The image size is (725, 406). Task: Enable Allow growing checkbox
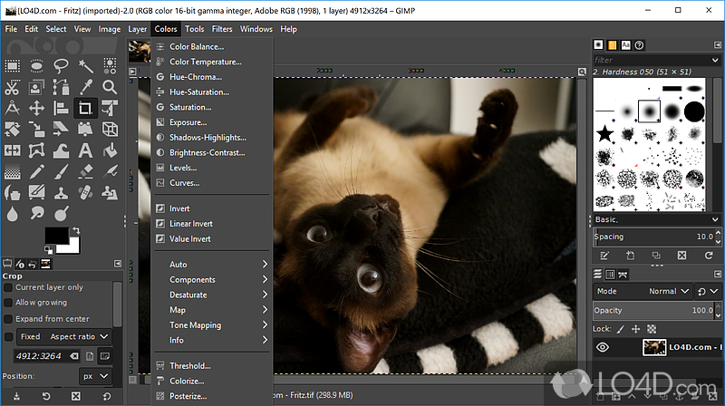[8, 303]
